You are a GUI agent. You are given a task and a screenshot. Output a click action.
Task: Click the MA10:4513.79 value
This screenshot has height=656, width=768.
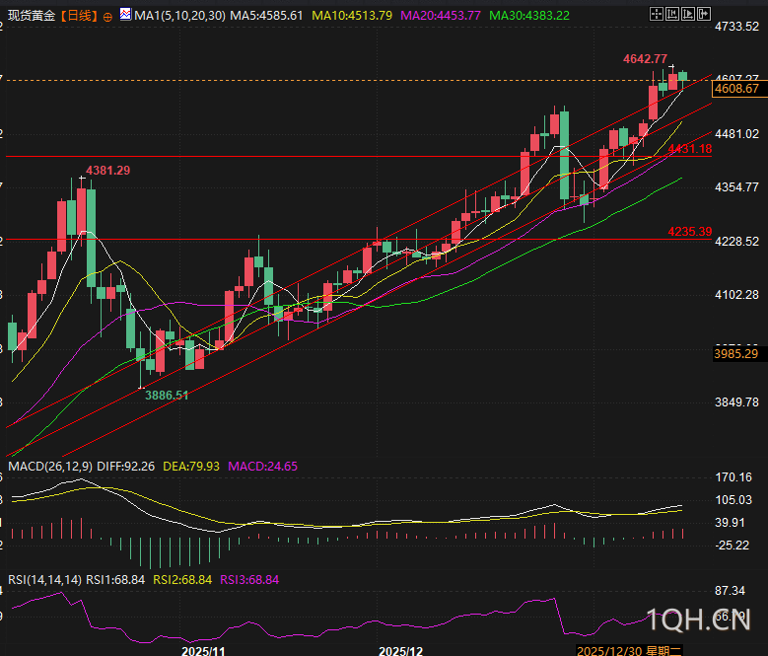click(352, 16)
